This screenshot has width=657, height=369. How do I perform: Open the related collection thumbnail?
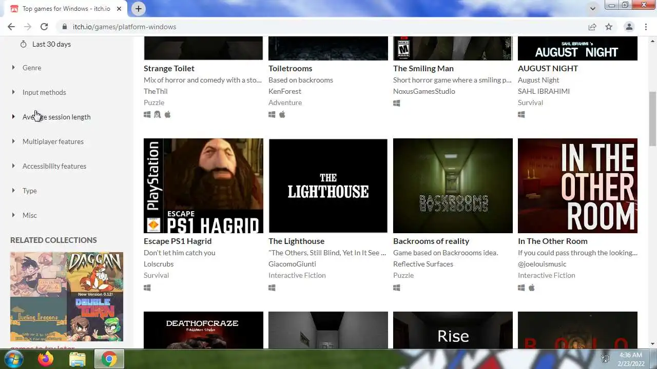pos(67,297)
